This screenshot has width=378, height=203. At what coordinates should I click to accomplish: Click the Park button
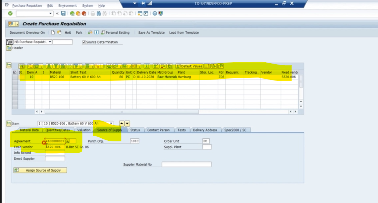tap(79, 32)
